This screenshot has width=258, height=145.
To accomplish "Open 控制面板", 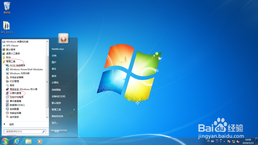I will [56, 90].
